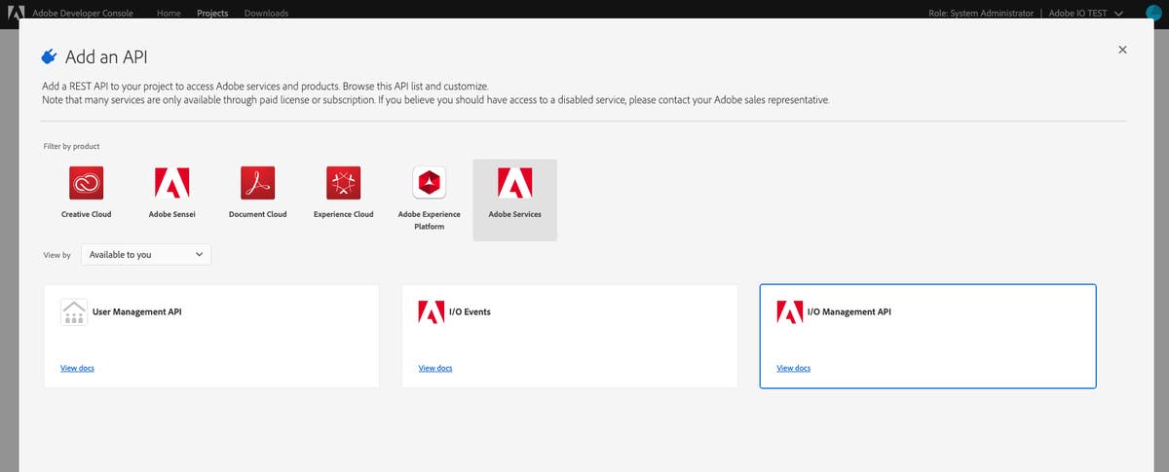Choose the I/O Management API card
The width and height of the screenshot is (1169, 472).
927,334
